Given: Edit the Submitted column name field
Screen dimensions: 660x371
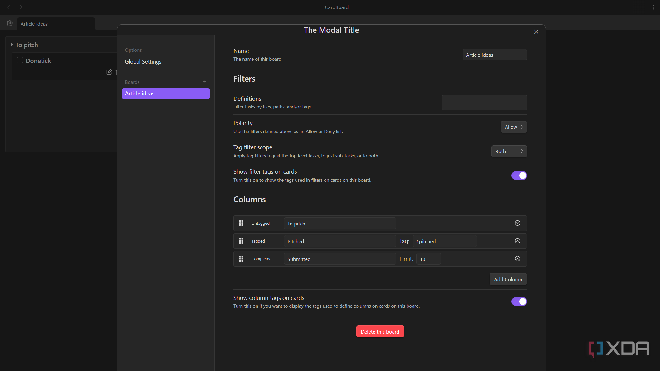Looking at the screenshot, I should (x=340, y=259).
